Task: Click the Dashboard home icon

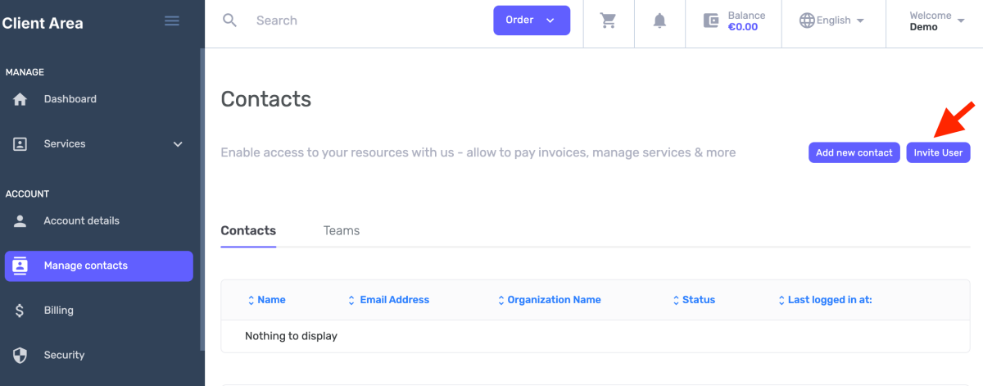Action: [x=20, y=99]
